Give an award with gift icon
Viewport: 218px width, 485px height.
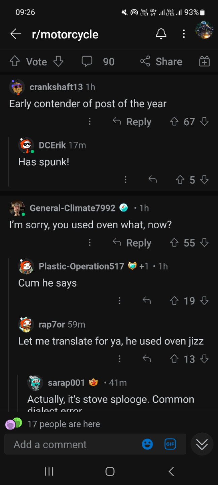(x=204, y=61)
